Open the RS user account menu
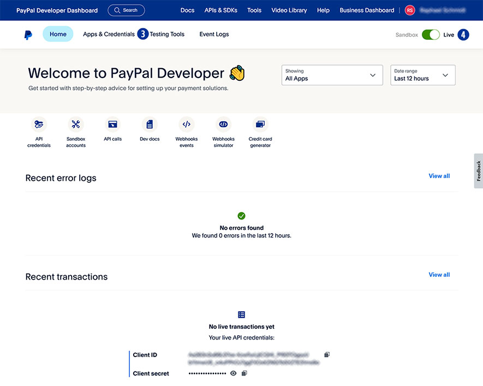Image resolution: width=483 pixels, height=386 pixels. (410, 10)
